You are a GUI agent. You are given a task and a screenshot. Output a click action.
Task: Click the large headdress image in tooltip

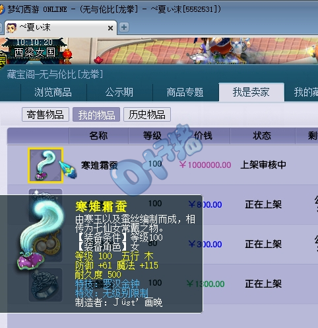point(41,235)
